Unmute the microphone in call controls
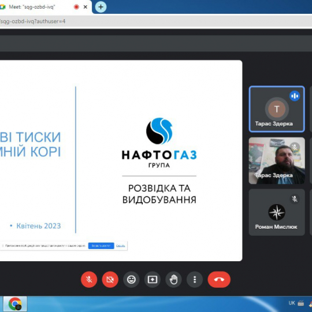The image size is (312, 312). pos(89,280)
